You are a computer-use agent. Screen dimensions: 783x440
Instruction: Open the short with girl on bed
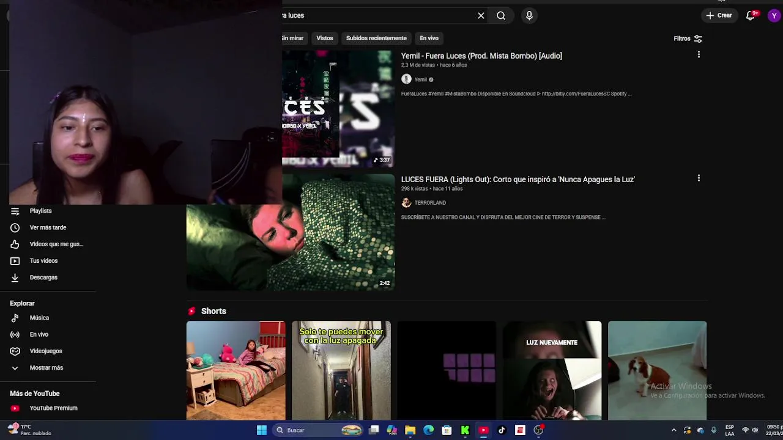coord(236,370)
